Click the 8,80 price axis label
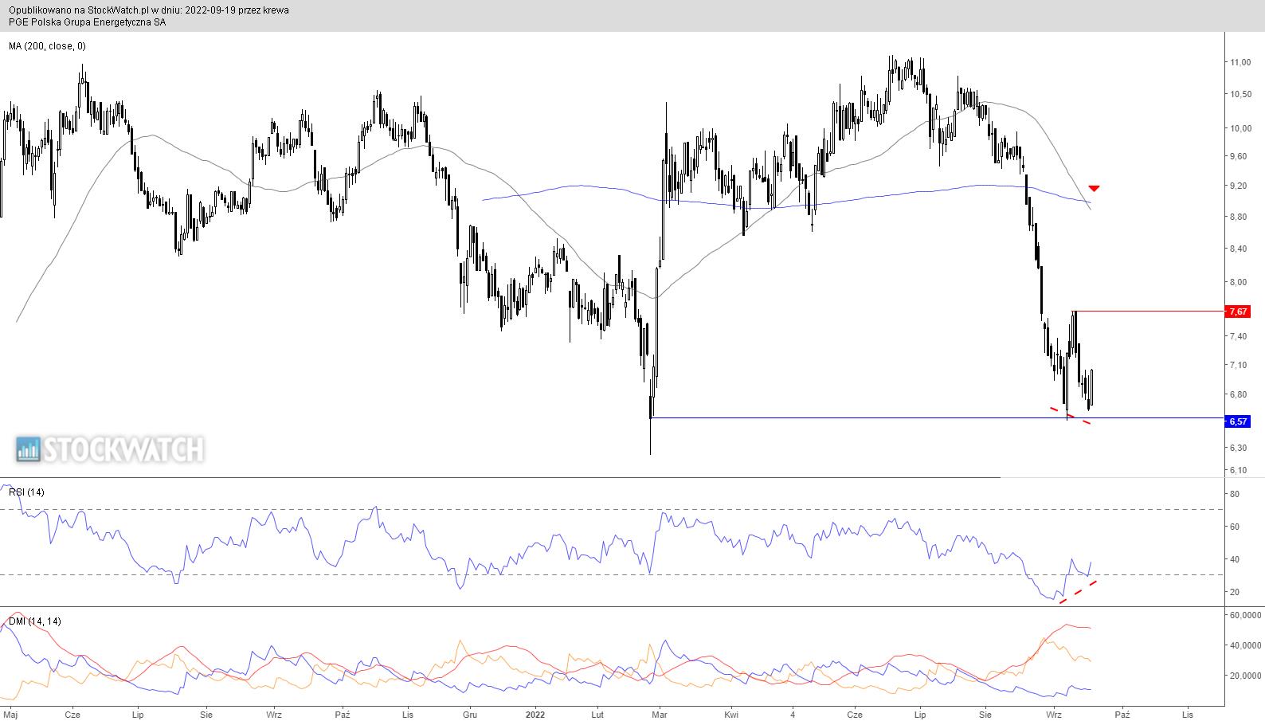Image resolution: width=1265 pixels, height=721 pixels. click(1240, 217)
